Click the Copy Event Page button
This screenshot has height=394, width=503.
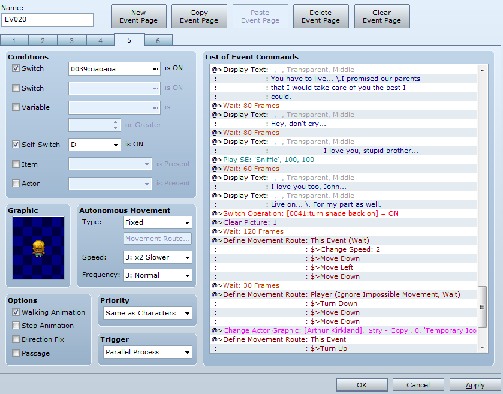199,16
